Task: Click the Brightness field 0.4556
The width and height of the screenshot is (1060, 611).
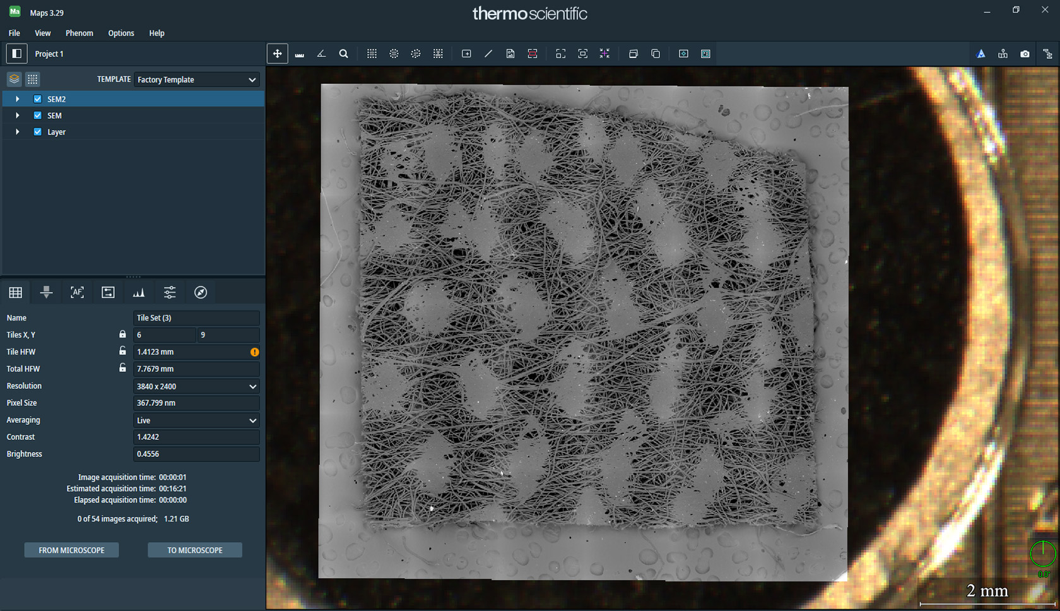Action: (x=196, y=454)
